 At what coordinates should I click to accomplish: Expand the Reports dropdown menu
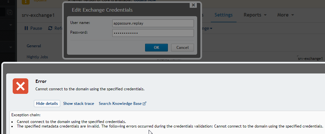(255, 15)
